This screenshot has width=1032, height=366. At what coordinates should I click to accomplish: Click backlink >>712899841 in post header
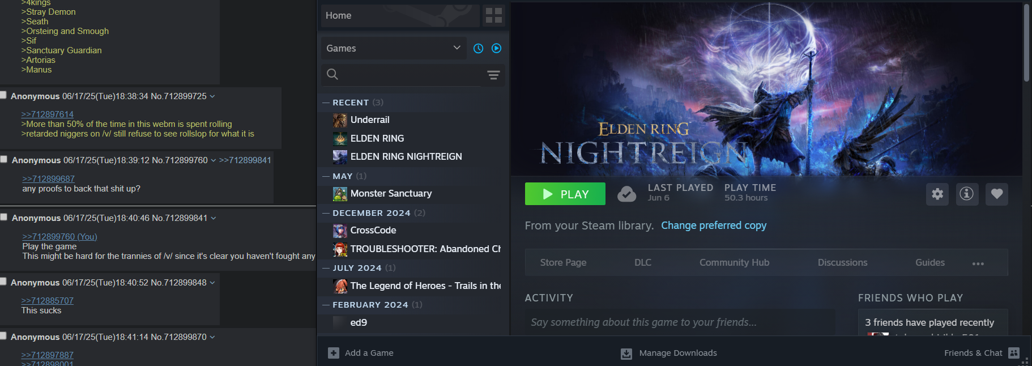[245, 160]
